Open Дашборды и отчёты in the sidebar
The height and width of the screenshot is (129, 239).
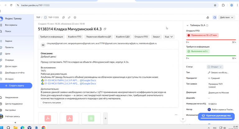(15, 73)
